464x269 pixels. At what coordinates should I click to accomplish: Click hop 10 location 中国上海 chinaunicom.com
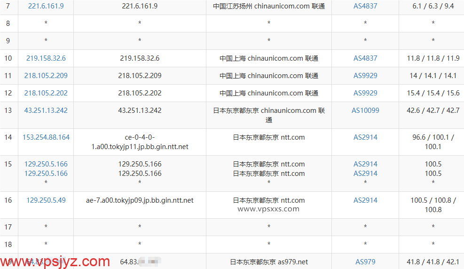[x=269, y=58]
